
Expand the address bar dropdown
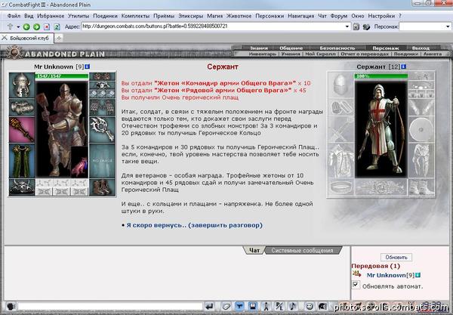(x=347, y=26)
